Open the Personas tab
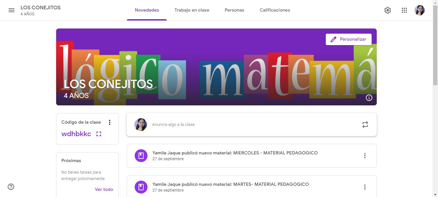The image size is (438, 197). click(234, 10)
